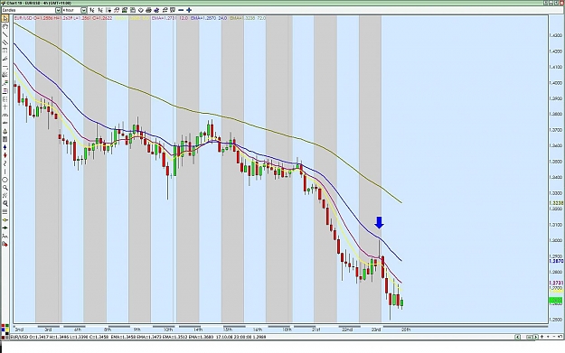
Task: Select the crosshair plus tool in sidebar
Action: coord(5,107)
